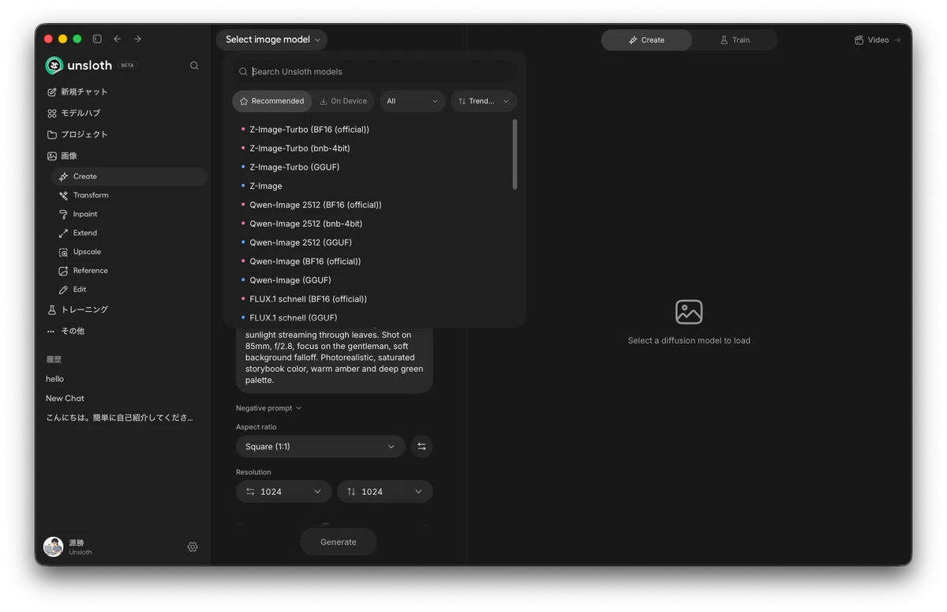Open the All filter dropdown
Screen dimensions: 947x612
click(413, 101)
